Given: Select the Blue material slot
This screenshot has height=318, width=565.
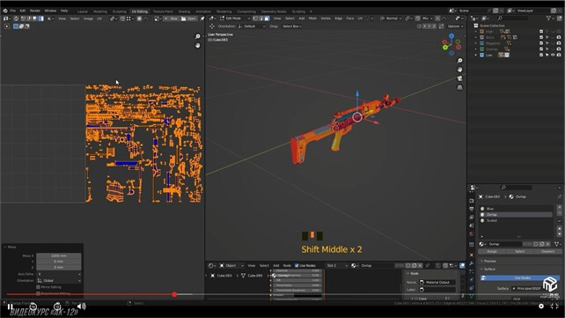Looking at the screenshot, I should click(516, 209).
